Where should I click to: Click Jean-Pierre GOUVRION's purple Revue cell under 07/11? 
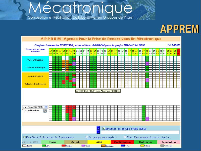click(74, 119)
